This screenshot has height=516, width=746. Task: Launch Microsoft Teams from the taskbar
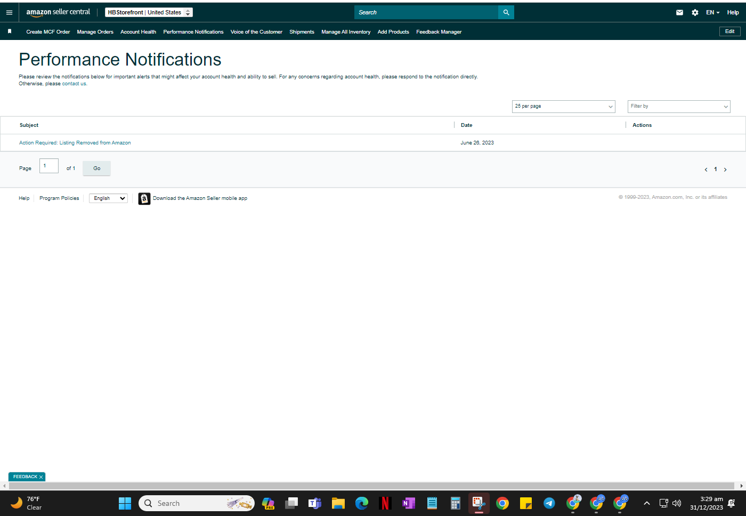coord(315,503)
